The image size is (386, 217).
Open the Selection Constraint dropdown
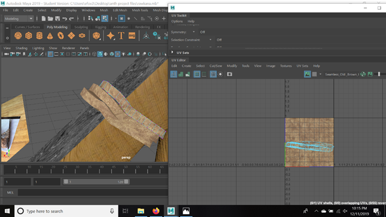coord(210,39)
